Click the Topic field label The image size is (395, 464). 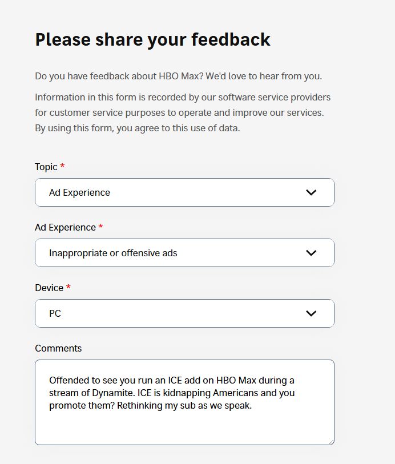pyautogui.click(x=46, y=167)
